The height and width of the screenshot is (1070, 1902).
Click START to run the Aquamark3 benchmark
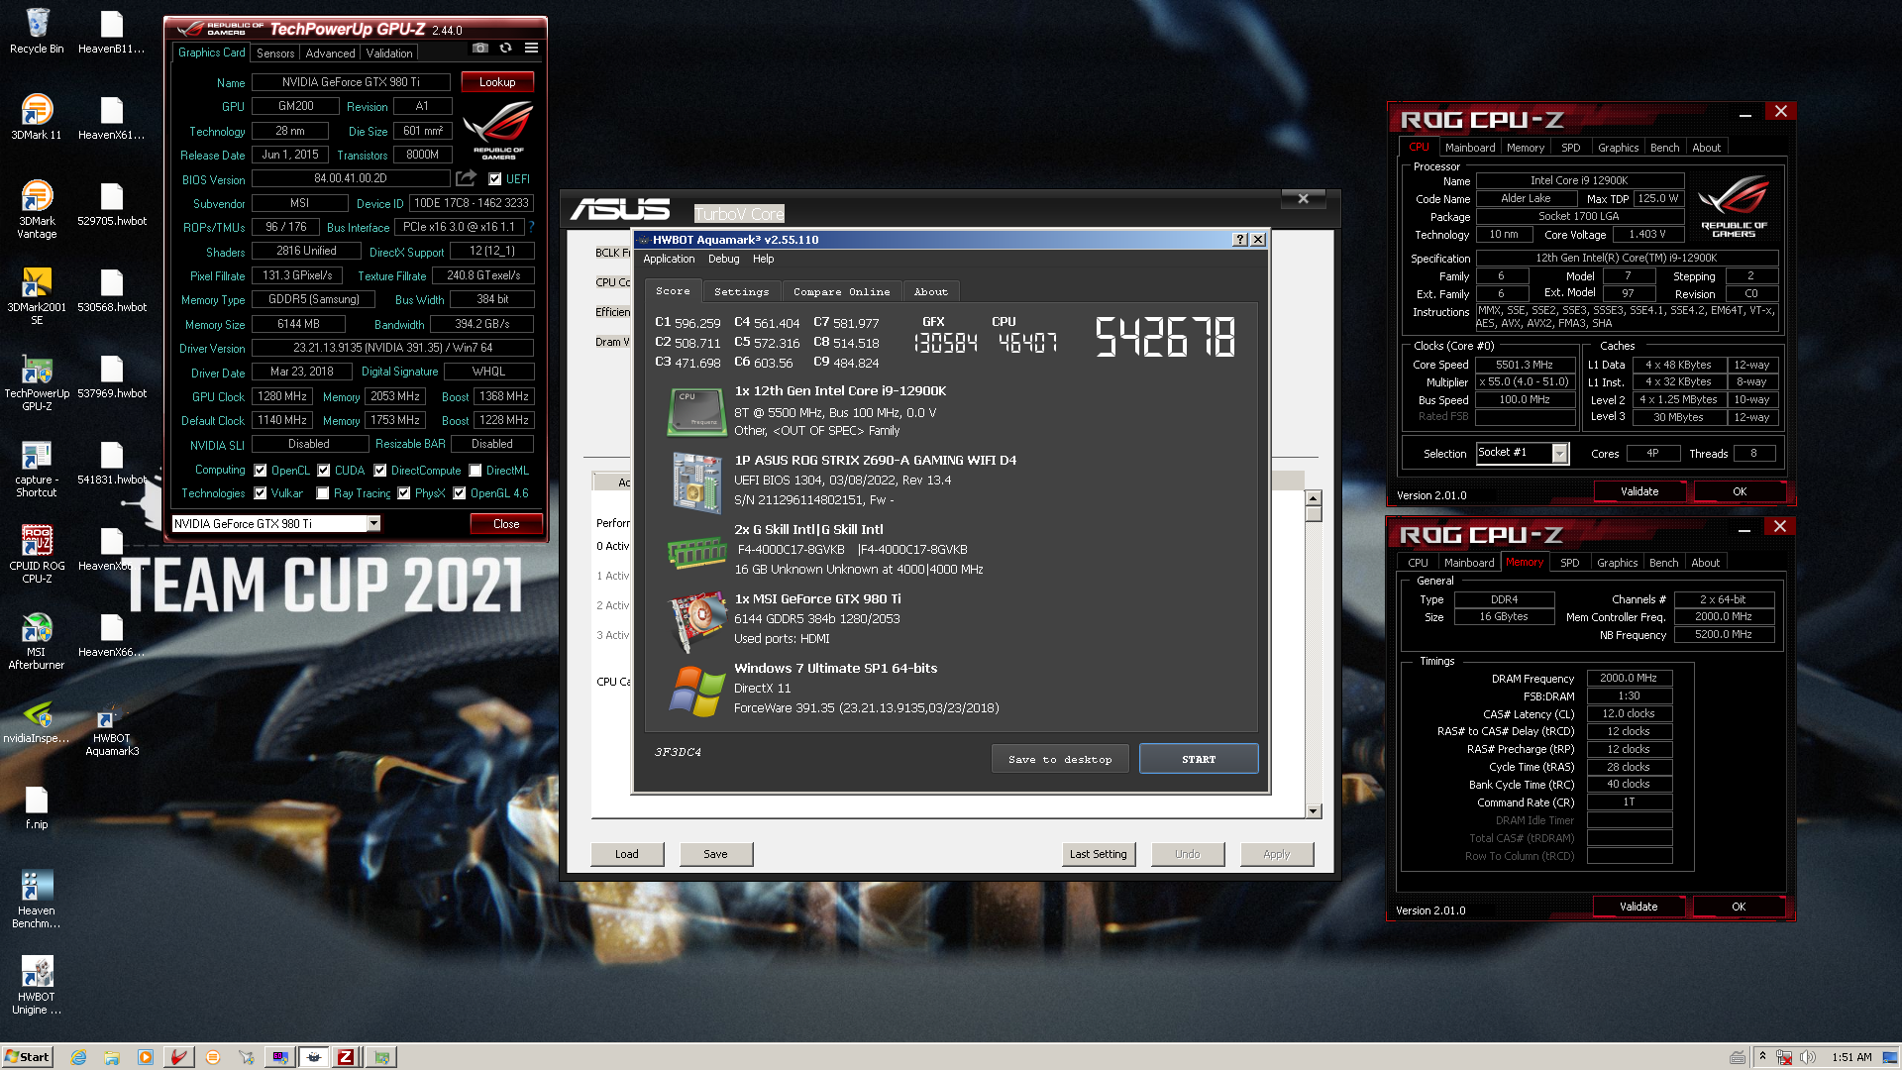click(1199, 760)
